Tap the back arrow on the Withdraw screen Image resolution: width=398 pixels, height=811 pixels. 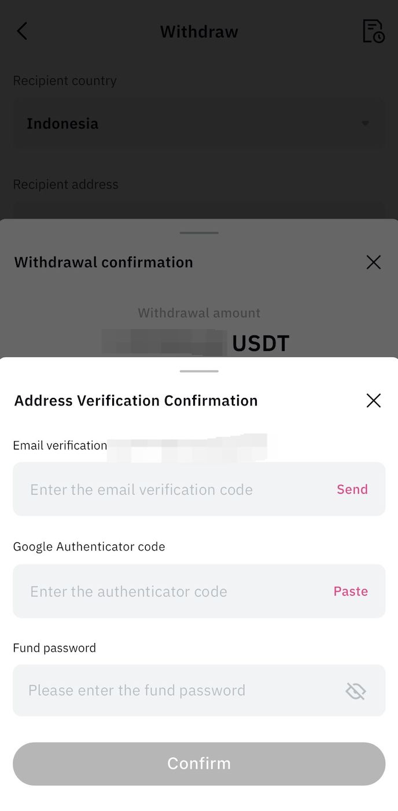click(x=22, y=31)
